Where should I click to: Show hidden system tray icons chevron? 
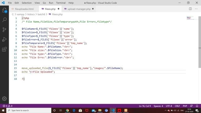(166, 110)
